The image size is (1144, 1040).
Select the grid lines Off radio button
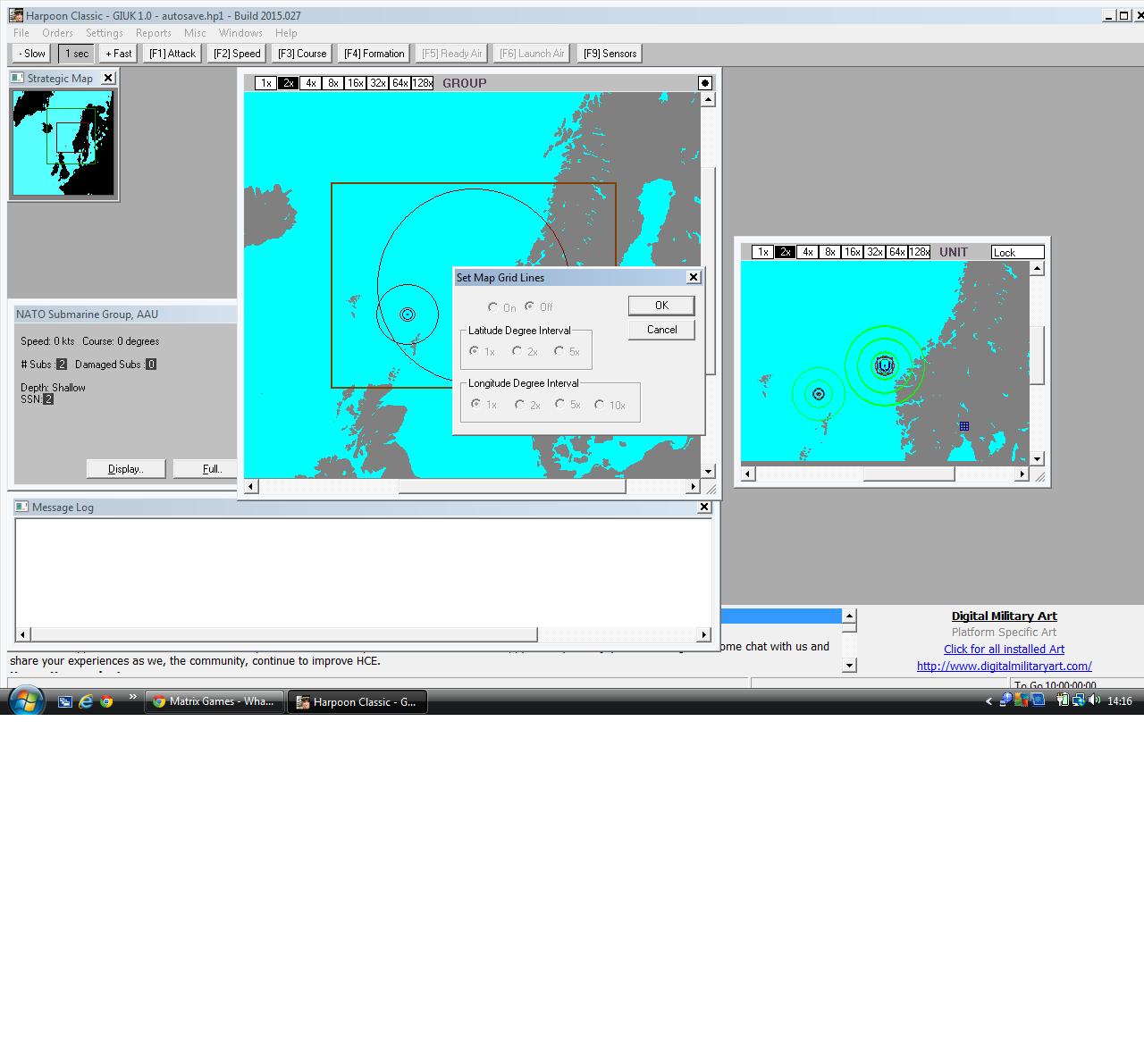click(x=529, y=306)
